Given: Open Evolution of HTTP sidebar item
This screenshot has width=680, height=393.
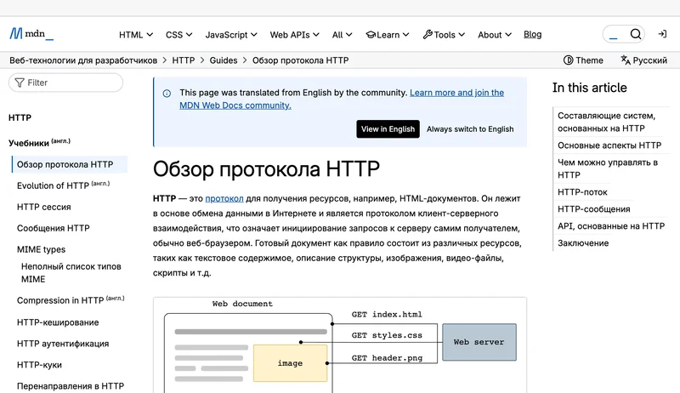Looking at the screenshot, I should tap(63, 185).
